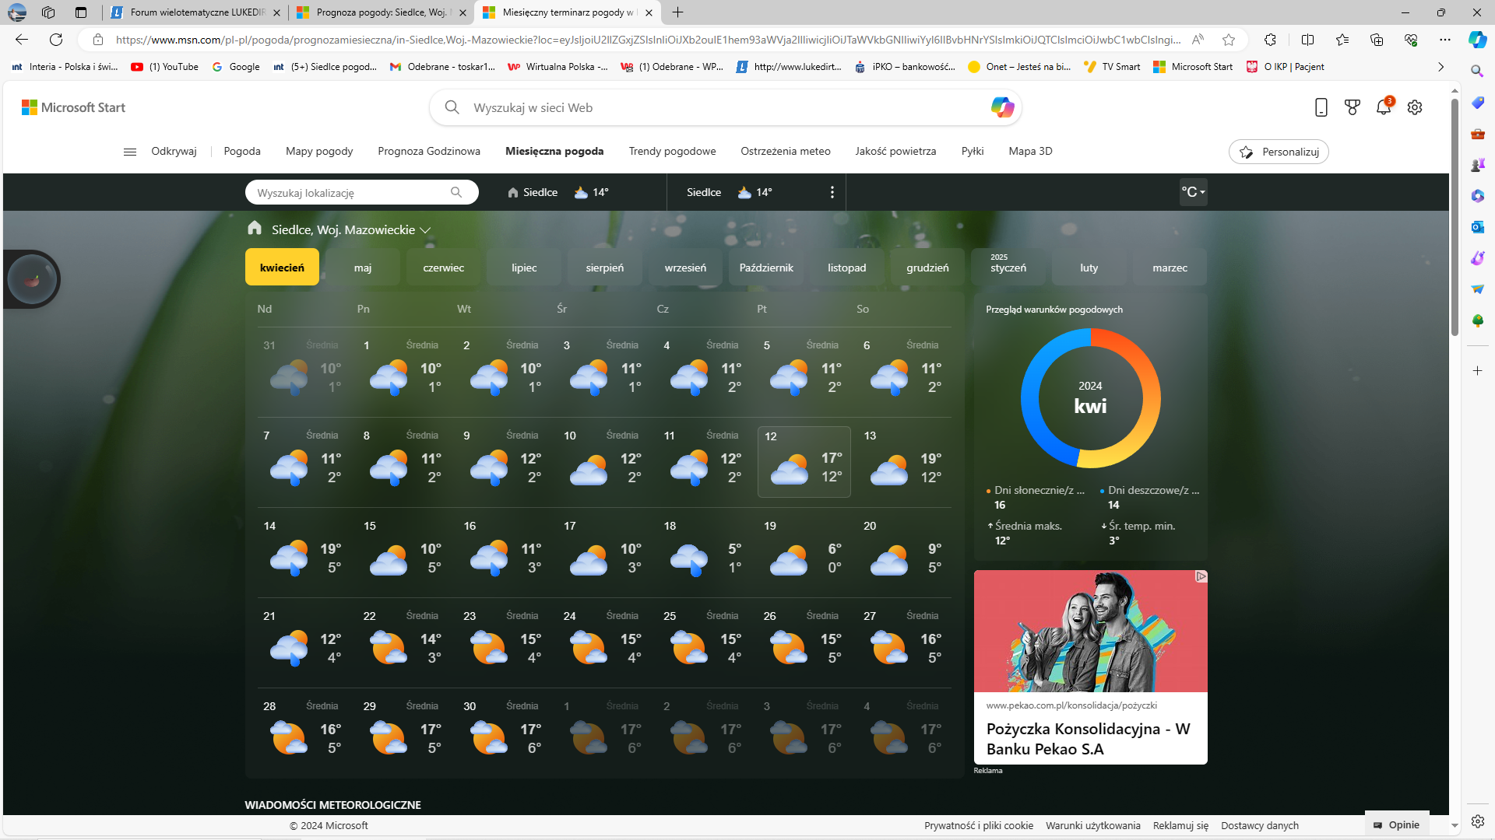Expand the °C unit dropdown

click(x=1193, y=192)
